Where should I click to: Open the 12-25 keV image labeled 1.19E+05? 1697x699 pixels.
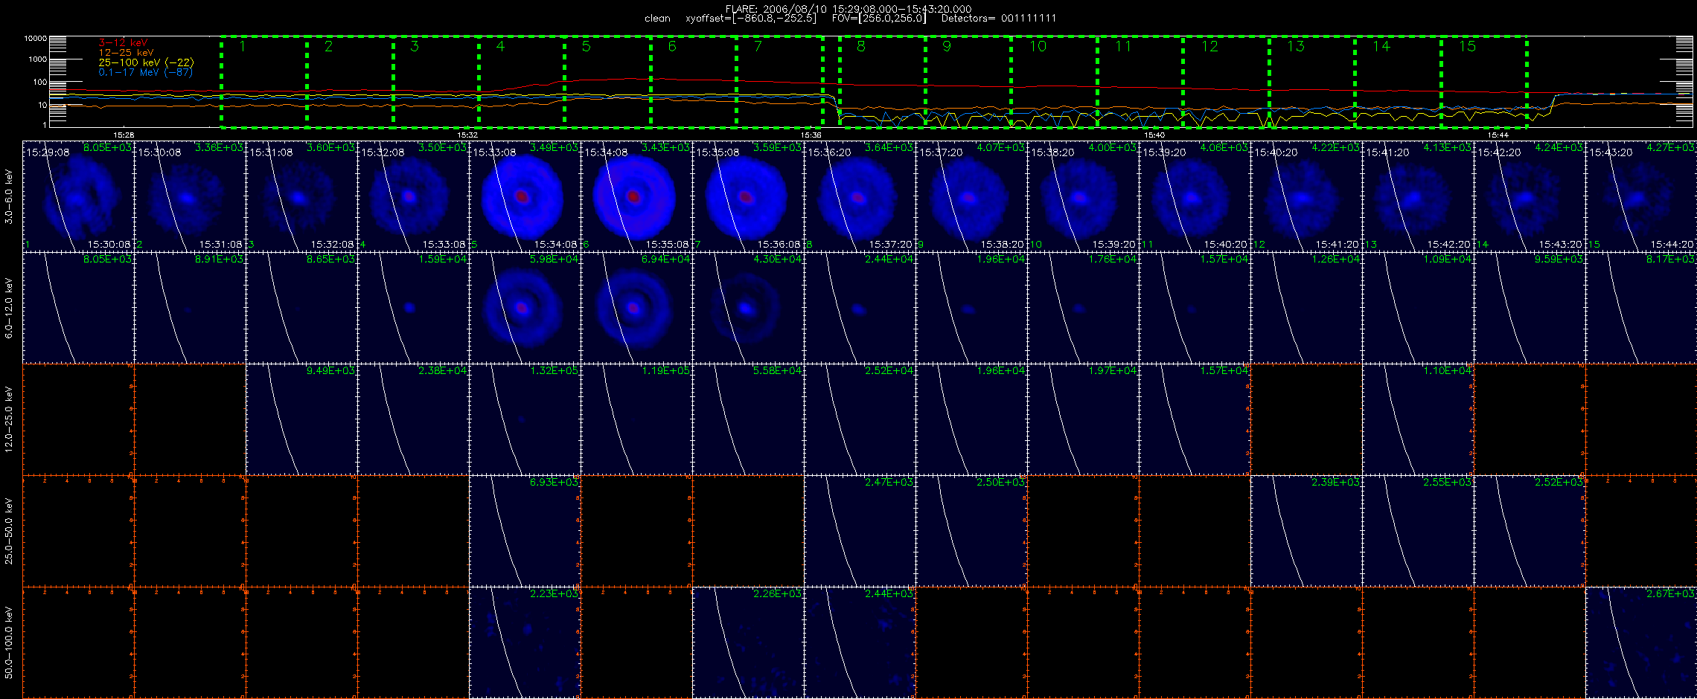[637, 419]
